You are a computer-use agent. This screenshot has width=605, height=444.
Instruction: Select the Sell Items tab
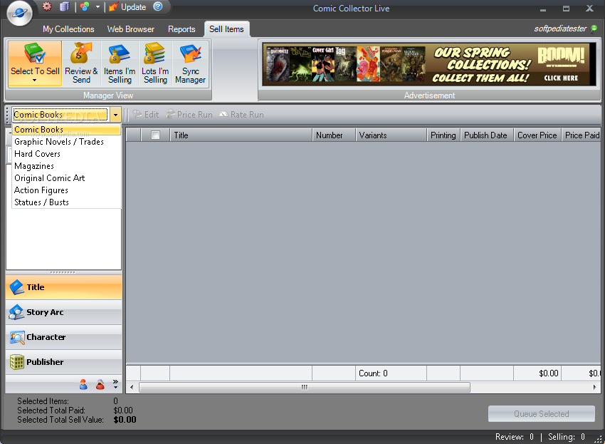coord(226,29)
